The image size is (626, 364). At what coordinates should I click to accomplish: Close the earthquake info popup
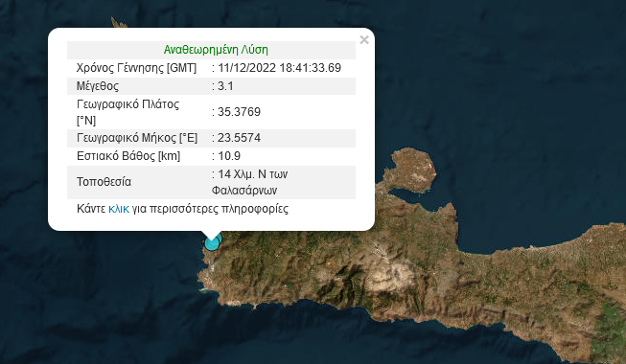363,40
